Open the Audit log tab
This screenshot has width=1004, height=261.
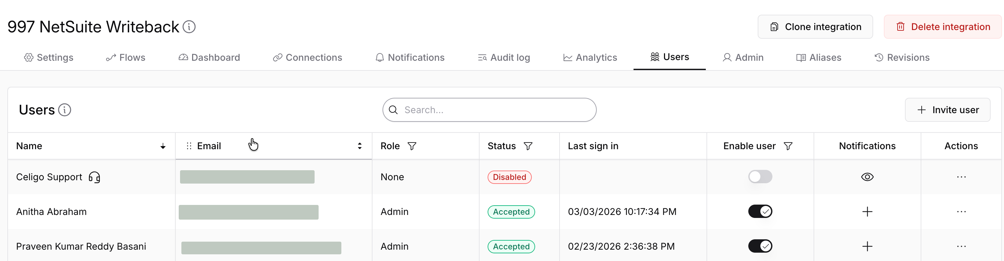point(504,57)
